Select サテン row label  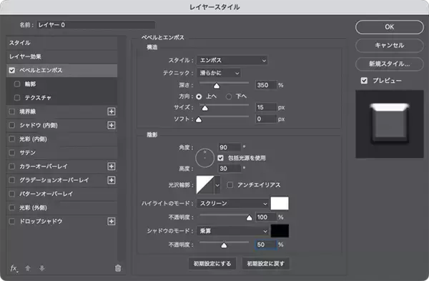coord(27,153)
